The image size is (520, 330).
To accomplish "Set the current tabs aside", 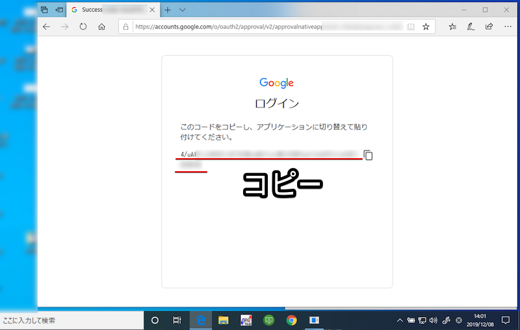I will point(59,10).
